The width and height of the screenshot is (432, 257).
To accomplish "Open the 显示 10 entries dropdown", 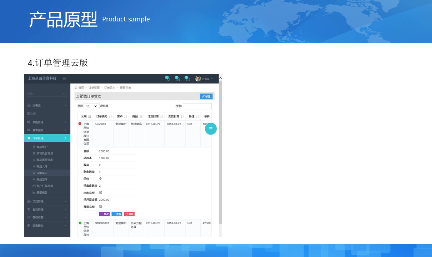I will pos(91,106).
